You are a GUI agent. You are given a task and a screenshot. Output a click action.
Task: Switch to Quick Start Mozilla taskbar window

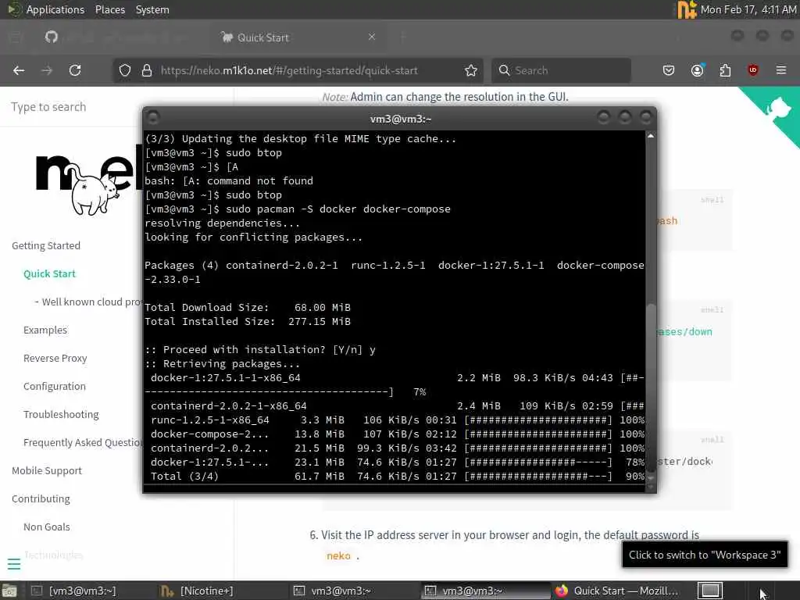pos(616,591)
